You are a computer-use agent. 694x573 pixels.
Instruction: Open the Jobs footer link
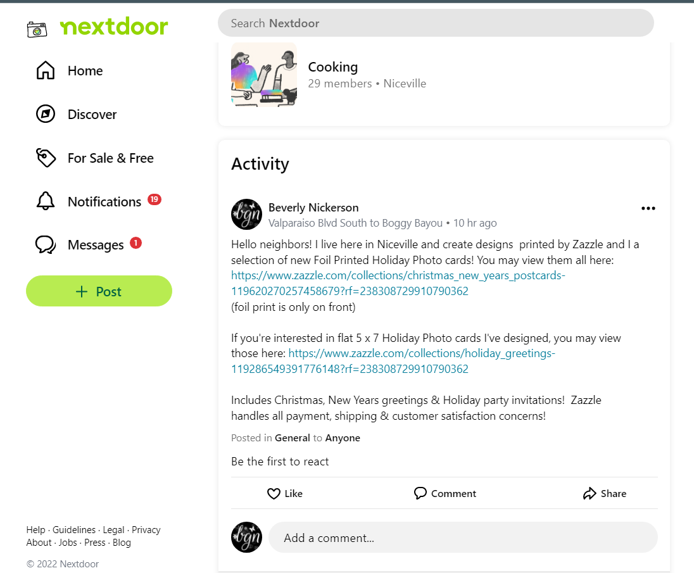click(68, 543)
